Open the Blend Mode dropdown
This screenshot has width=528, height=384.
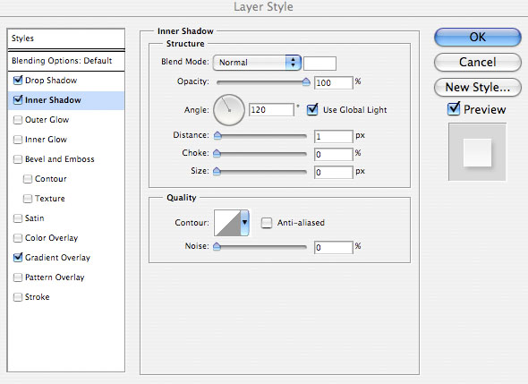click(x=257, y=63)
